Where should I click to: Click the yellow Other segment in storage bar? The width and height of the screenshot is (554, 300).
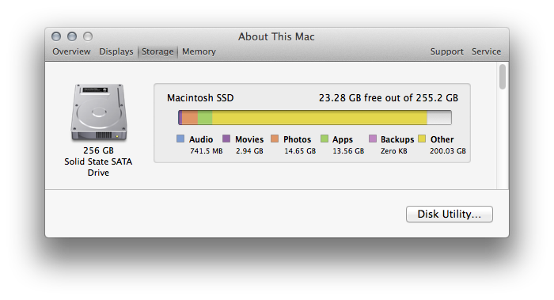320,118
